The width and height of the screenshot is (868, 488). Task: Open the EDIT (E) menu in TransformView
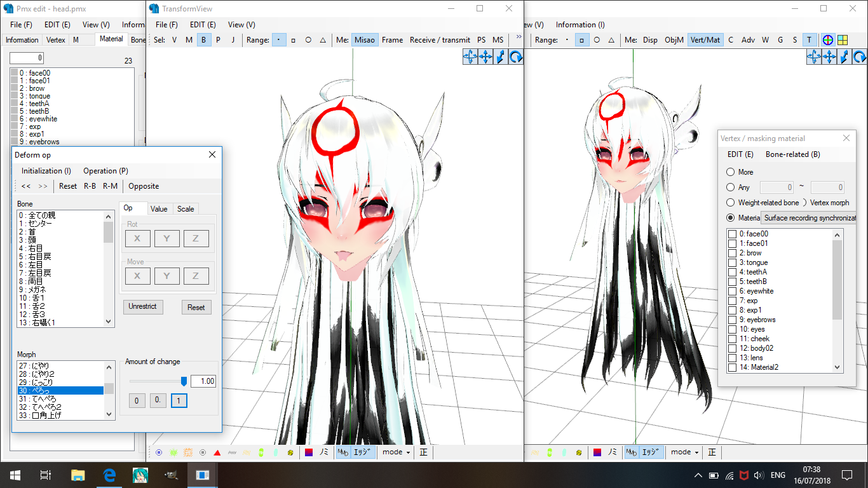click(203, 25)
